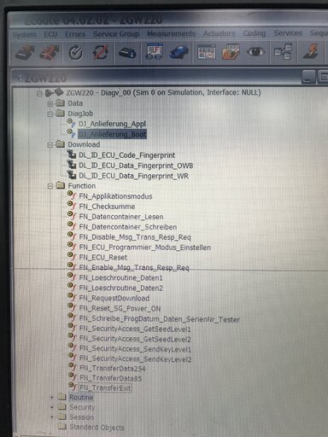Expand the Data folder
The width and height of the screenshot is (328, 437).
[50, 104]
